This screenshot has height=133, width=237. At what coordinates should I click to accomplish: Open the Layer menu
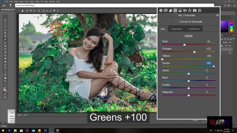click(x=21, y=1)
